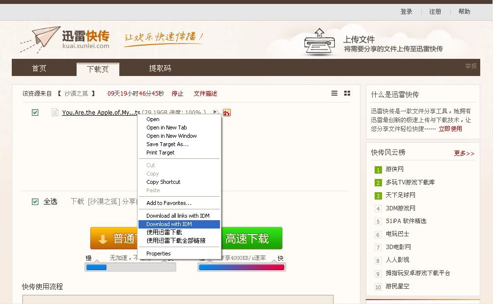Viewport: 493px width, 304px height.
Task: Toggle the 全选 select-all checkbox
Action: click(x=35, y=202)
